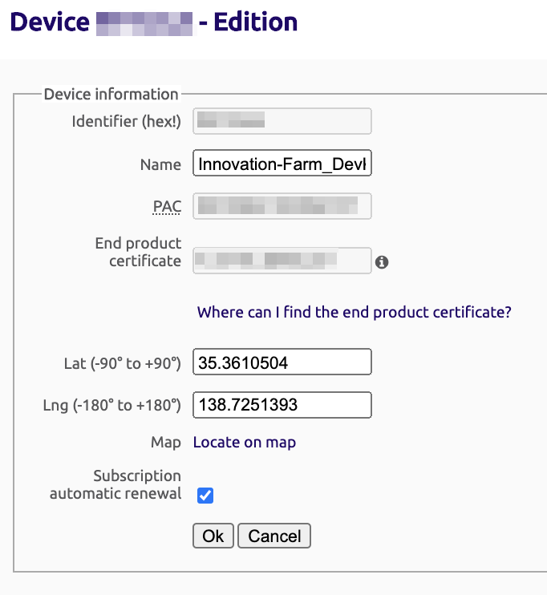
Task: Open the Locate on map link
Action: (x=245, y=443)
